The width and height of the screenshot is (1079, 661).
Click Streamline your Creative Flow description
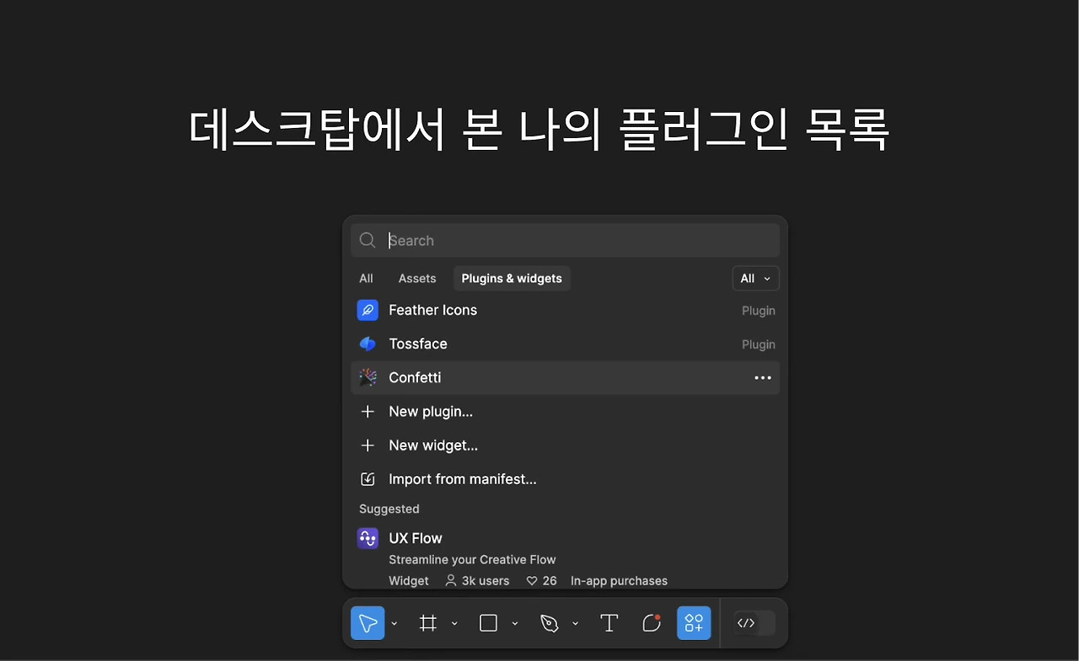[472, 560]
